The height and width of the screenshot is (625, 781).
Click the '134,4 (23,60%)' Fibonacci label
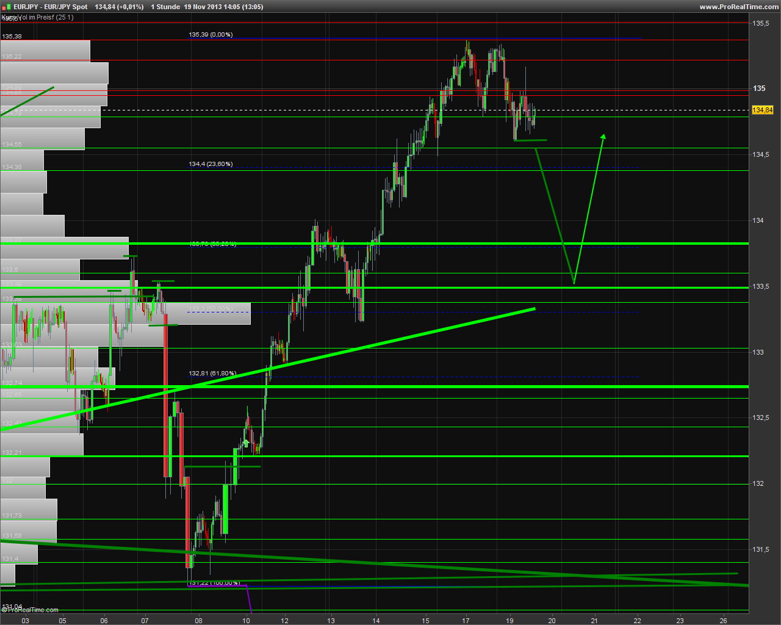pos(211,164)
